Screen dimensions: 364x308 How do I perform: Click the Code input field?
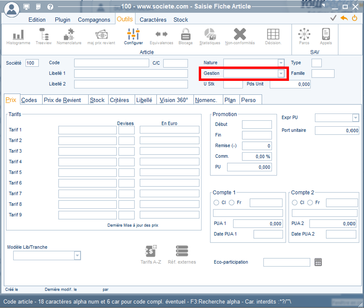tap(111, 63)
